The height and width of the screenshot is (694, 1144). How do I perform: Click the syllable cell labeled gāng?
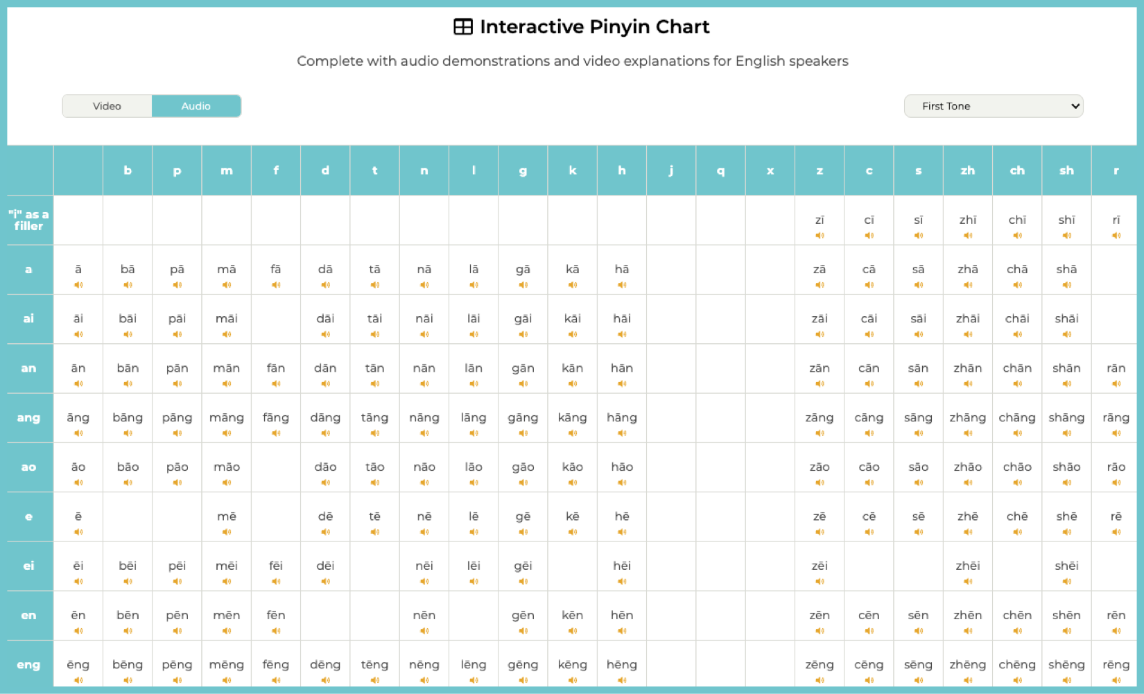pos(523,417)
